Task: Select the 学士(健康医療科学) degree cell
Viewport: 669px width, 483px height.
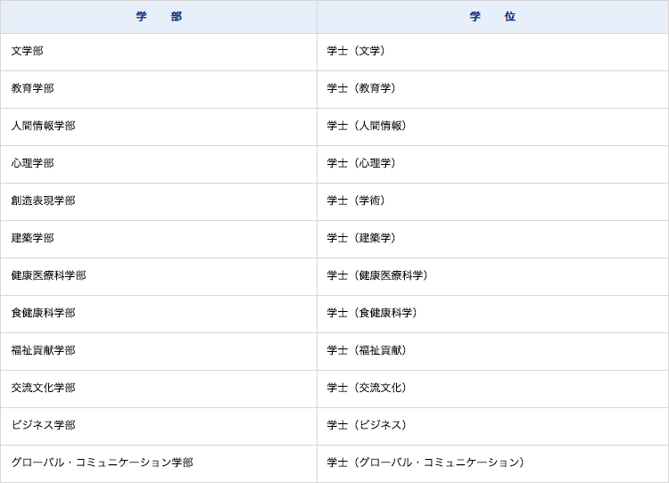Action: click(380, 276)
